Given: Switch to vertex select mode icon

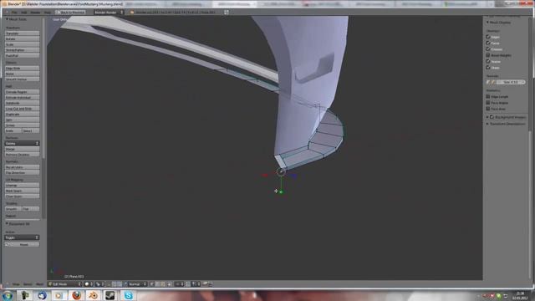Looking at the screenshot, I should pos(152,284).
